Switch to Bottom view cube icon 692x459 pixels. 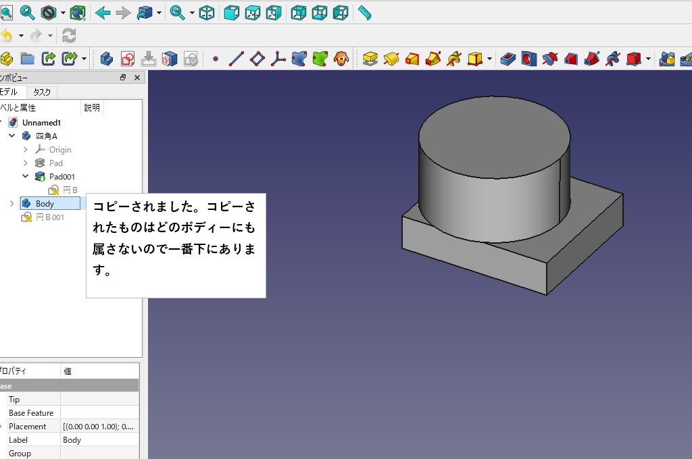coord(320,13)
